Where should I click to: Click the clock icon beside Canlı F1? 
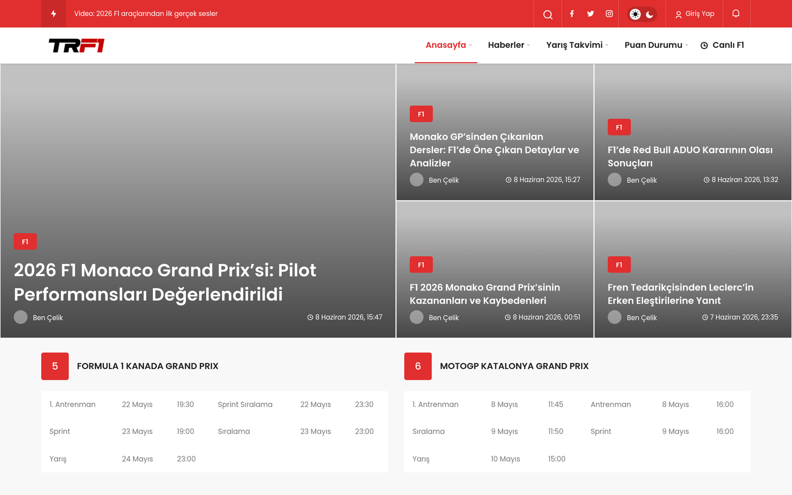pyautogui.click(x=704, y=46)
